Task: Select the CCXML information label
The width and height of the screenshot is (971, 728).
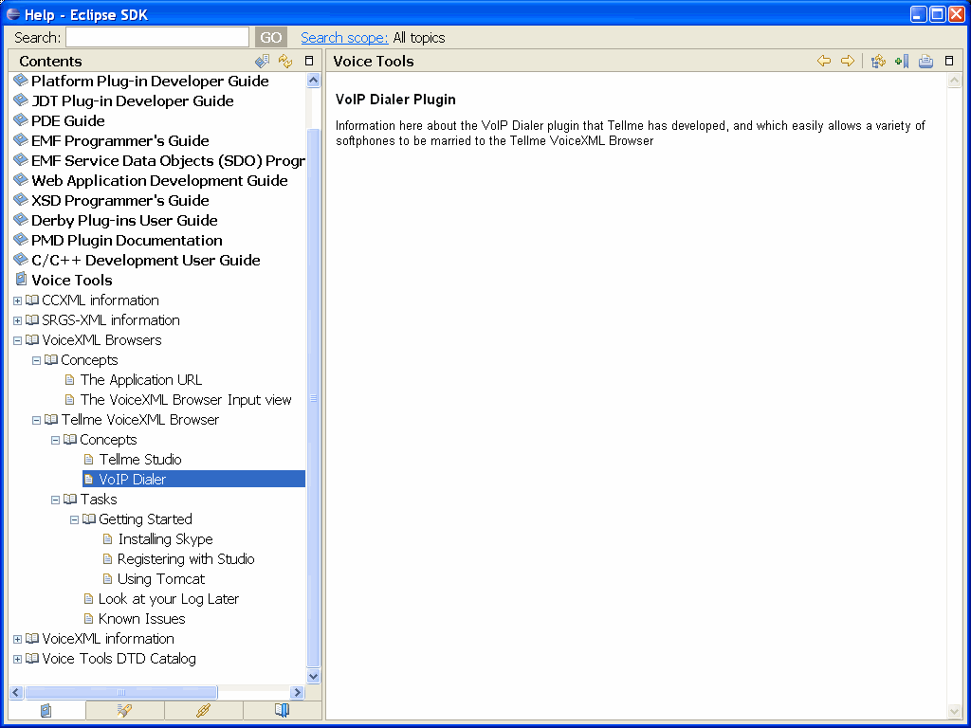Action: tap(101, 300)
